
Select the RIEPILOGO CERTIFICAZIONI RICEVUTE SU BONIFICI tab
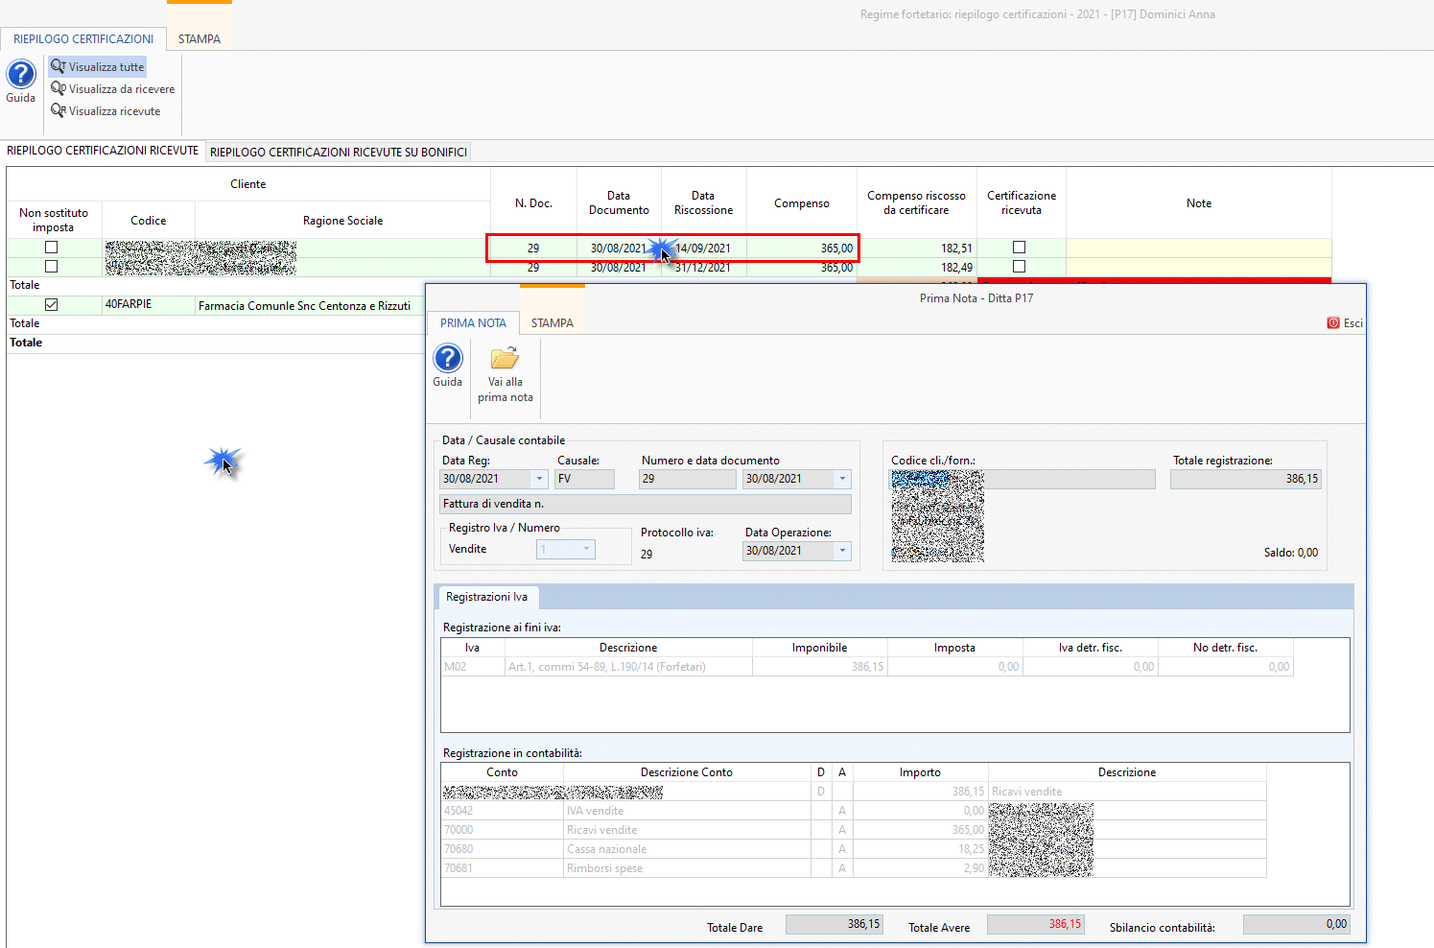(x=339, y=152)
